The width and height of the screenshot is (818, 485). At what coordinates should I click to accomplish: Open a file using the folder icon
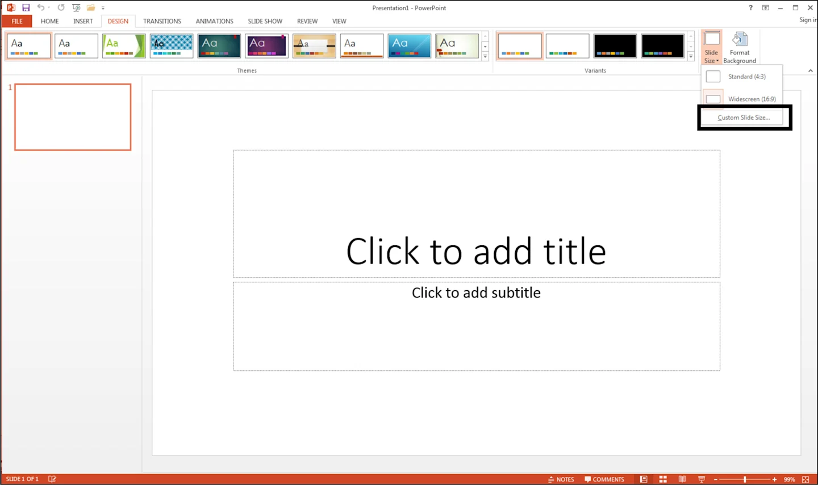point(90,7)
